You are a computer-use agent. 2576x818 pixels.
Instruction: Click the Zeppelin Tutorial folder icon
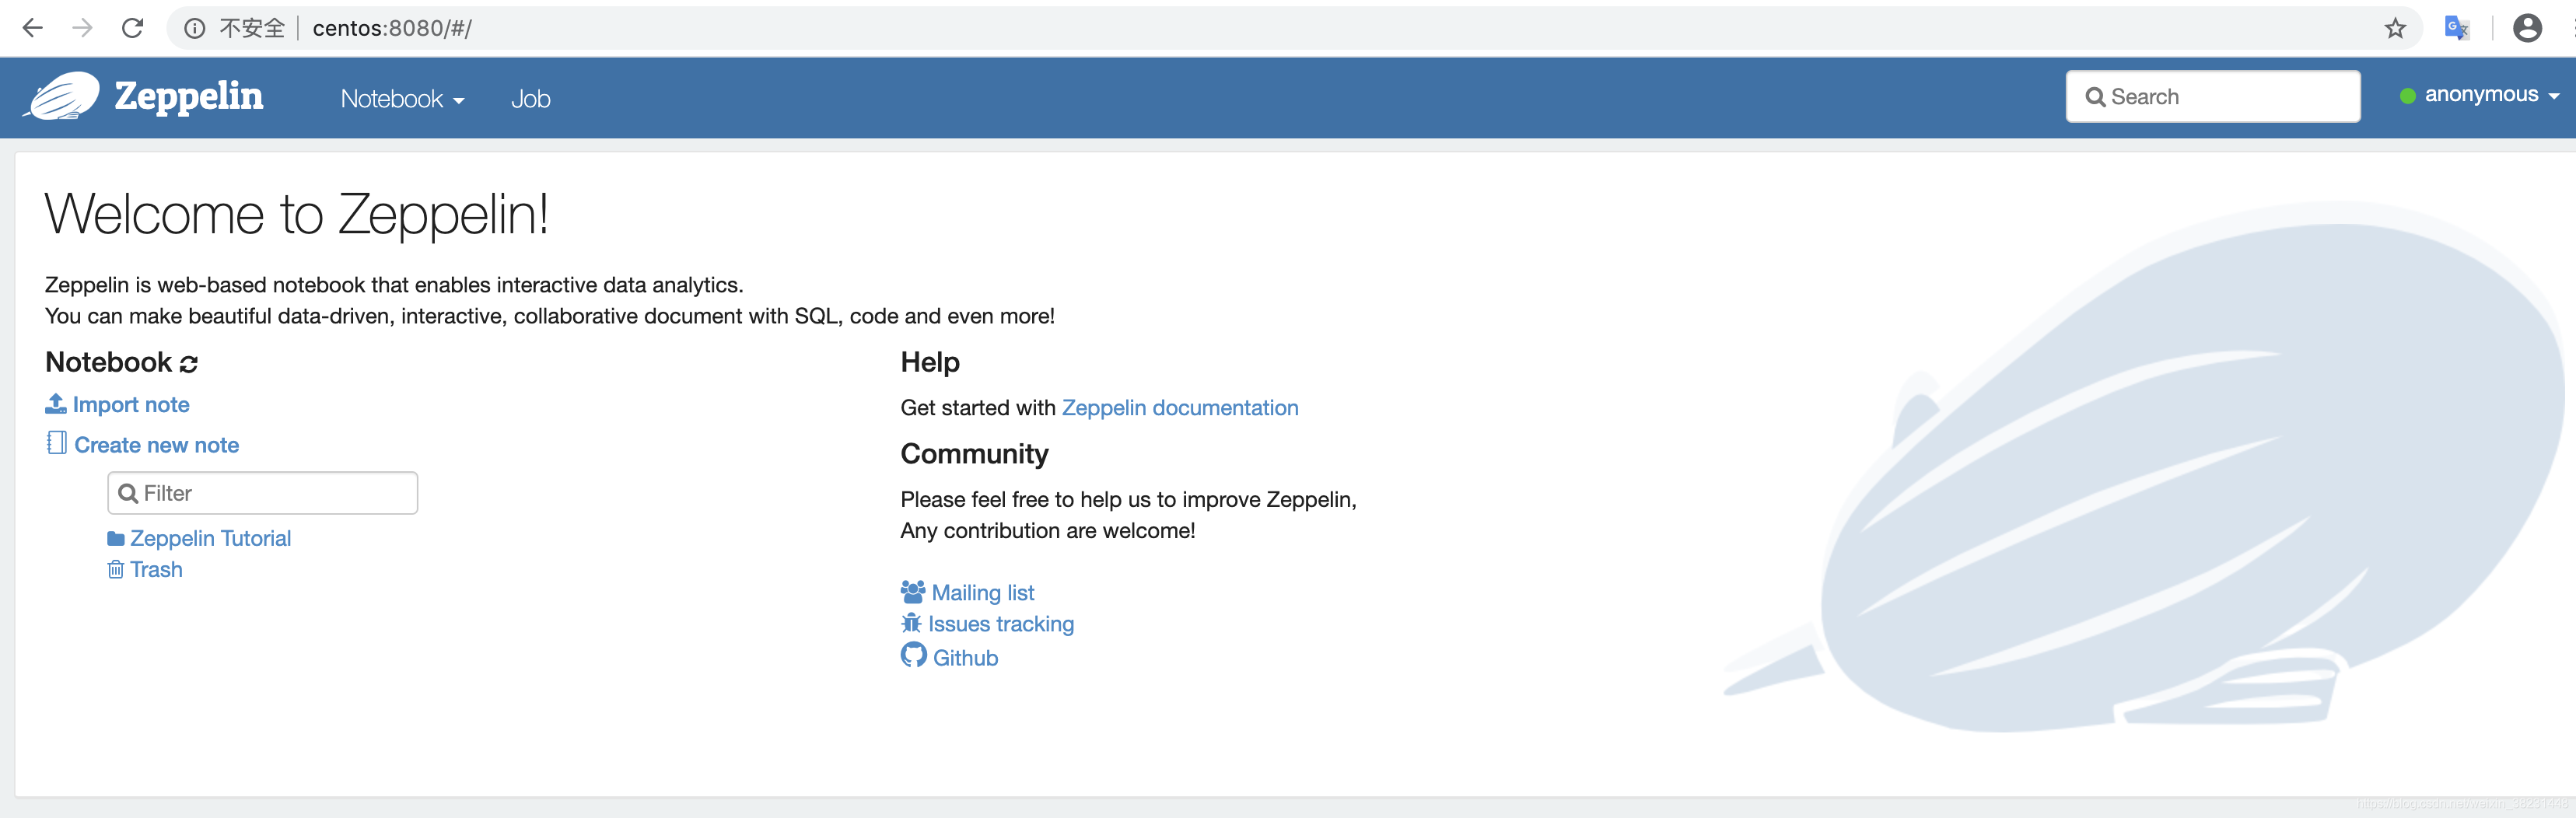point(116,539)
